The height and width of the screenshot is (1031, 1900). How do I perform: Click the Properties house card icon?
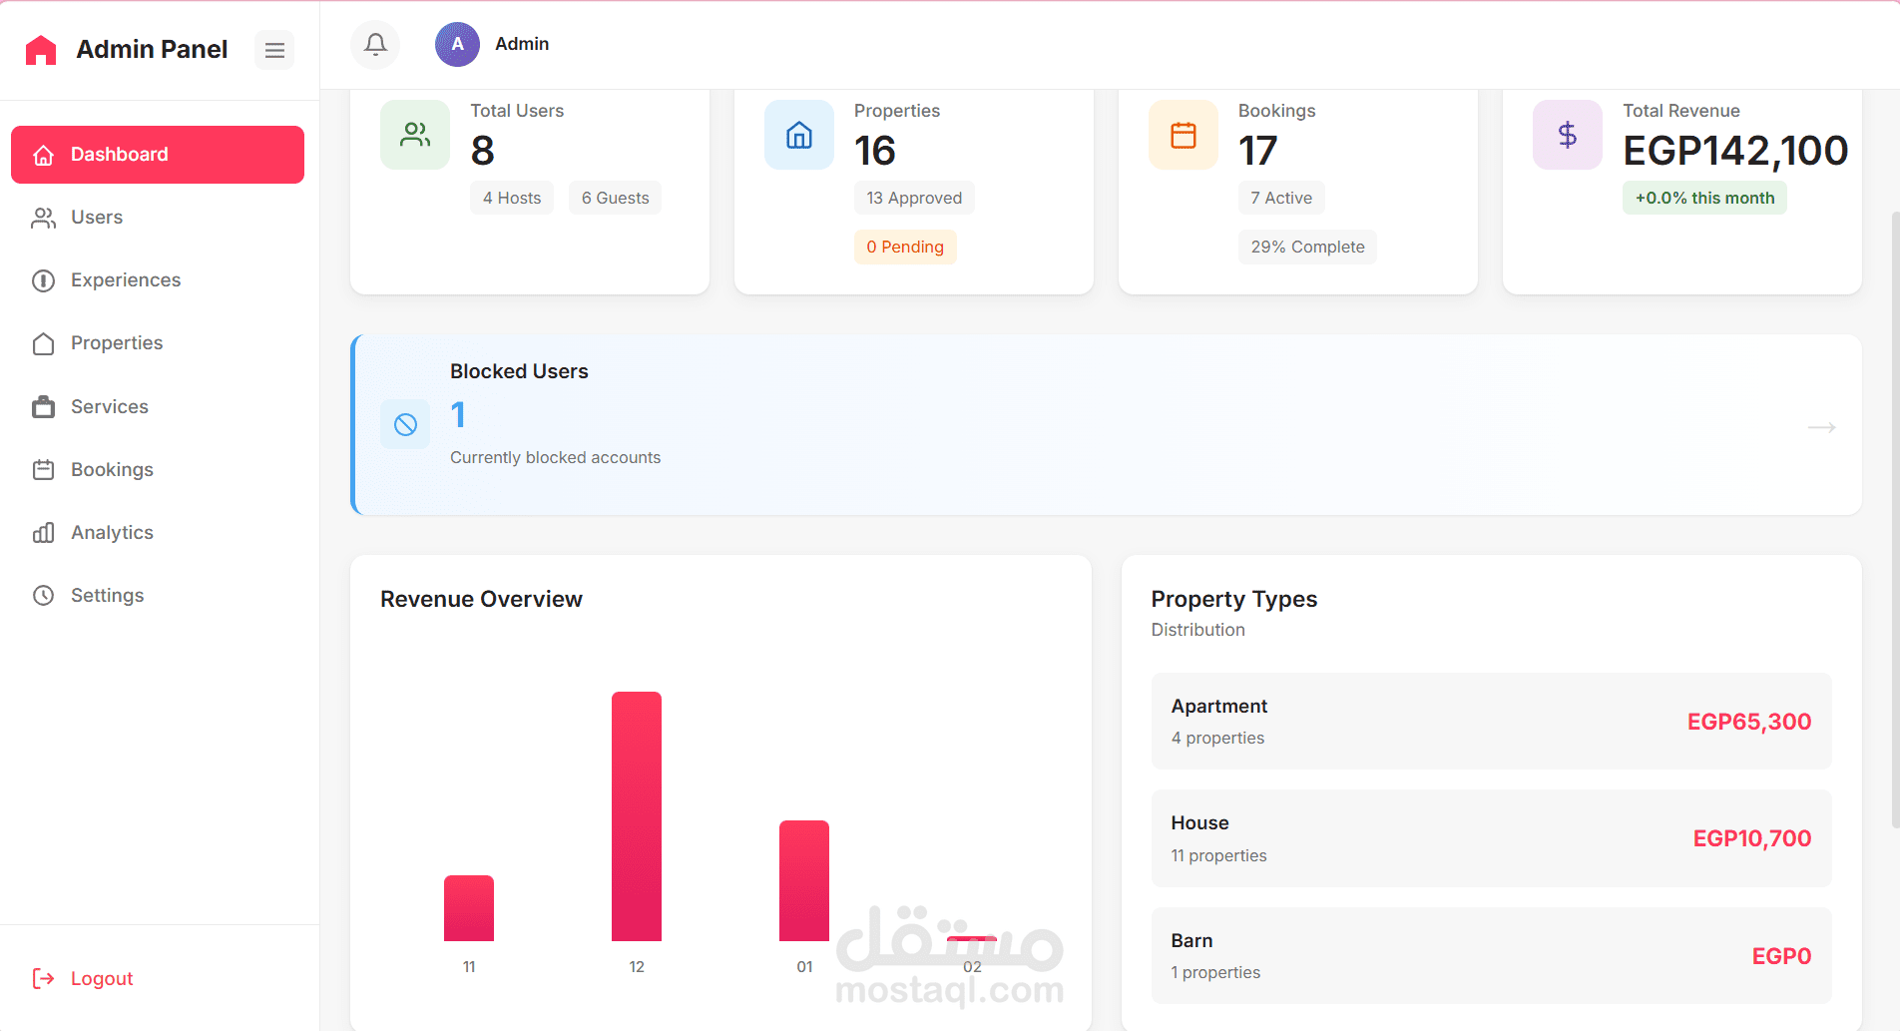(x=799, y=135)
